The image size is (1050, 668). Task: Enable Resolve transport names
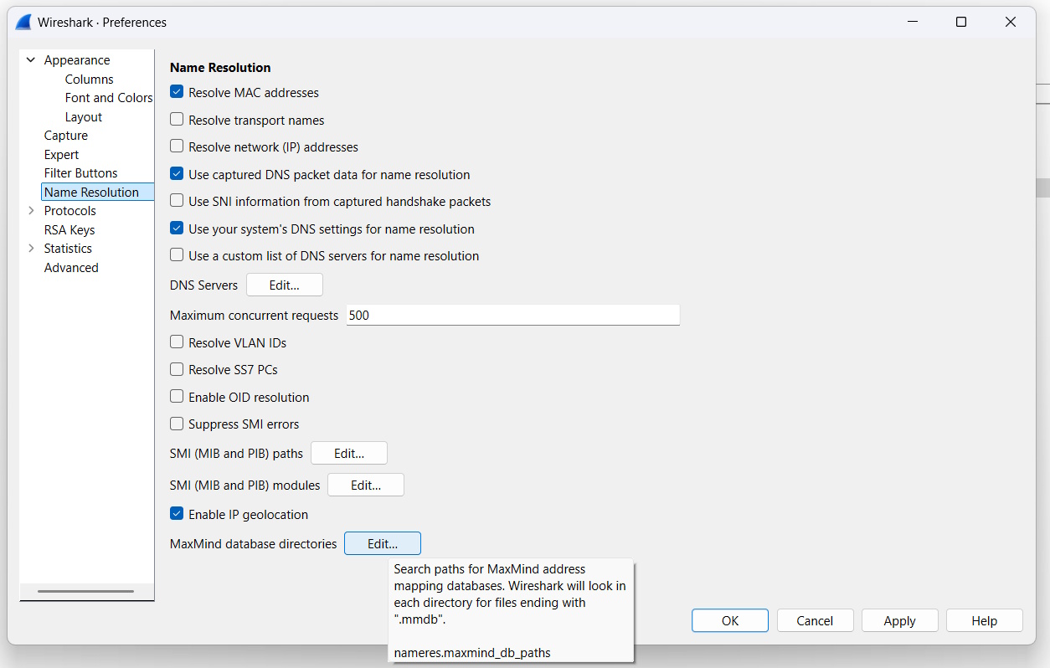(x=177, y=120)
